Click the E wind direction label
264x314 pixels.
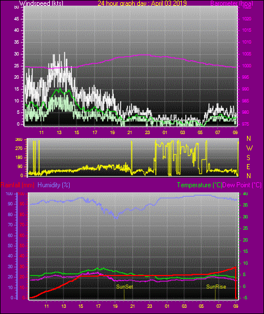pyautogui.click(x=248, y=166)
